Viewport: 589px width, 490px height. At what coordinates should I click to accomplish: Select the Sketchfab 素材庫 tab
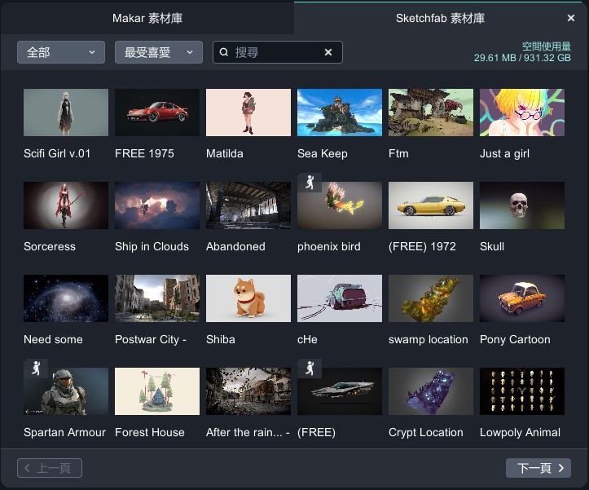coord(440,18)
